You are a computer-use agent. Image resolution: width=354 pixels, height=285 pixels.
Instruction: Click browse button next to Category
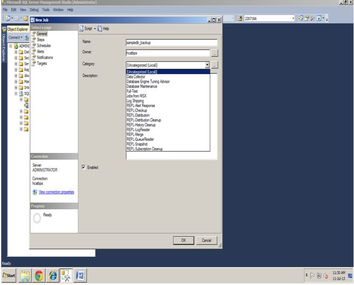pyautogui.click(x=215, y=65)
